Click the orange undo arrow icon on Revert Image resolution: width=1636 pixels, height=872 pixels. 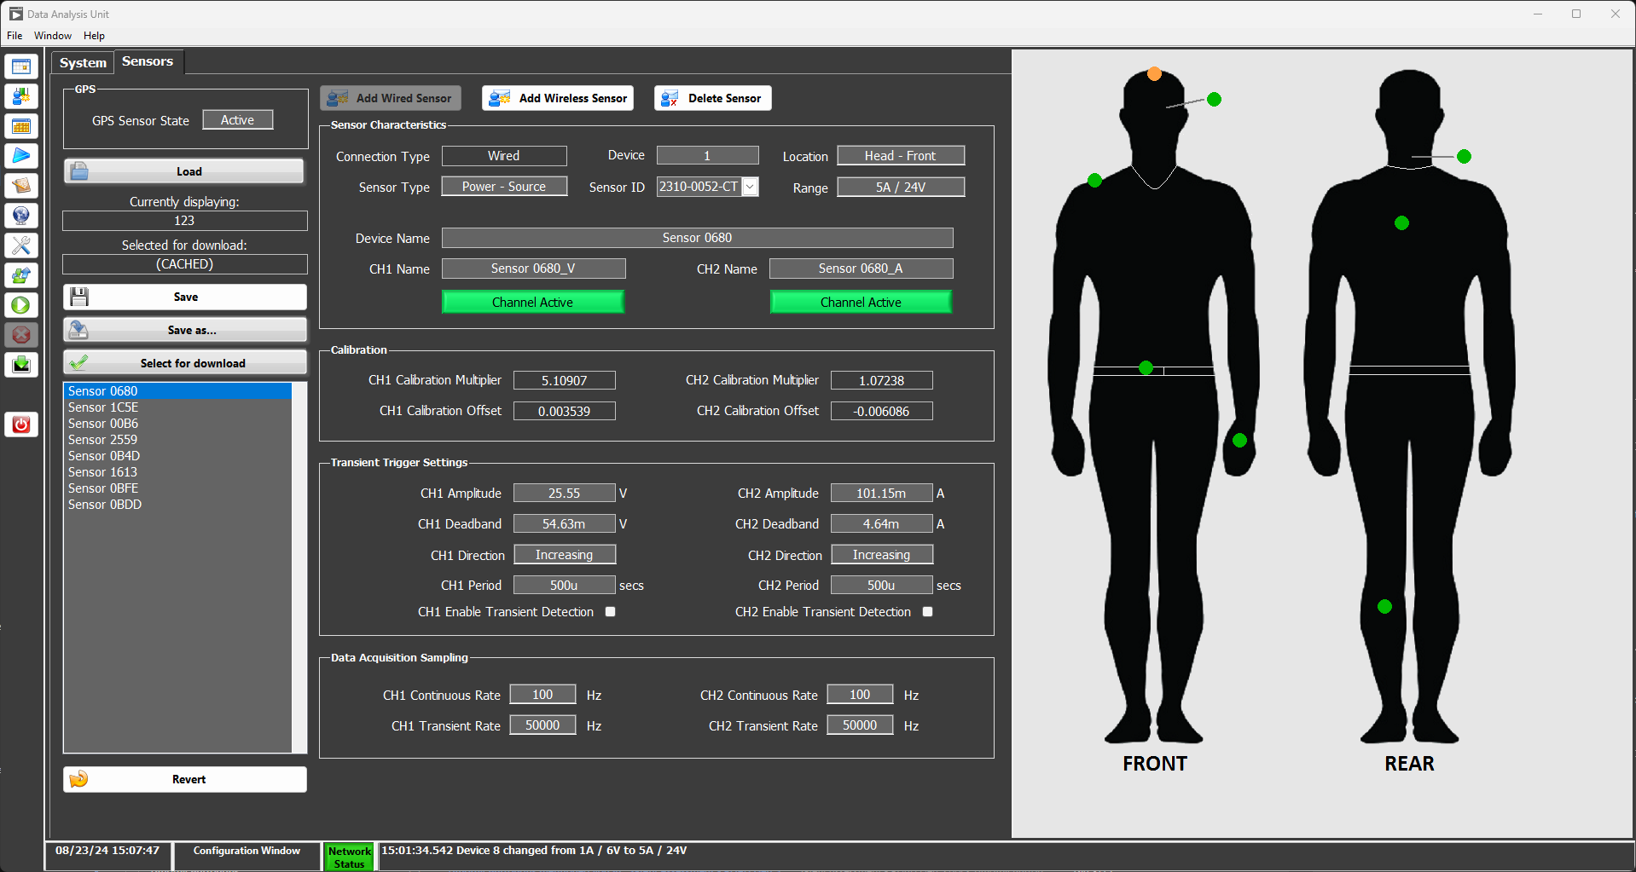coord(79,779)
